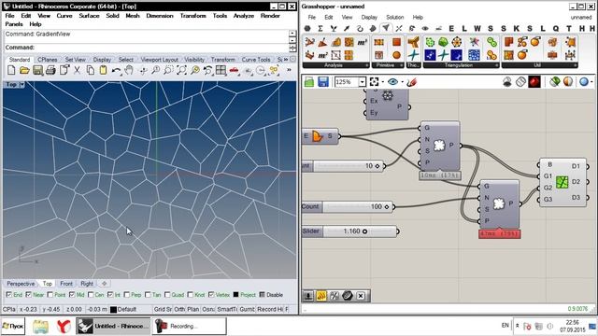This screenshot has width=598, height=336.
Task: Click the New file icon in Rhino toolbar
Action: click(11, 70)
